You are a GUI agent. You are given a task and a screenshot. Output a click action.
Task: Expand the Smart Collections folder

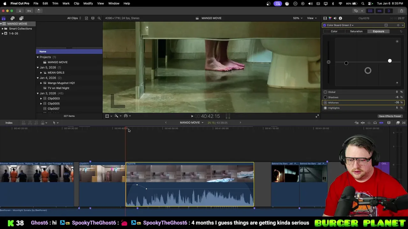3,29
